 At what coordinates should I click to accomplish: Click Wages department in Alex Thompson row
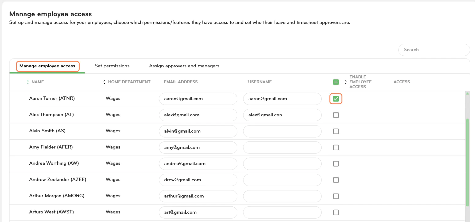tap(113, 115)
